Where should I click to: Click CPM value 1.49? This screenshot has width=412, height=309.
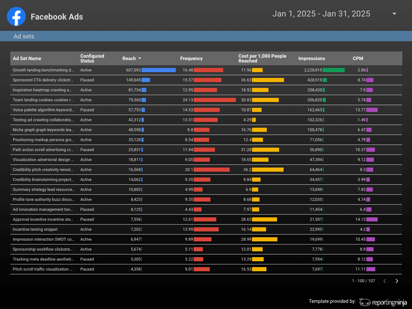pyautogui.click(x=362, y=120)
